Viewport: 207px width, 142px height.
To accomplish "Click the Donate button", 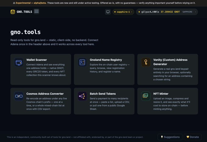I will [193, 137].
